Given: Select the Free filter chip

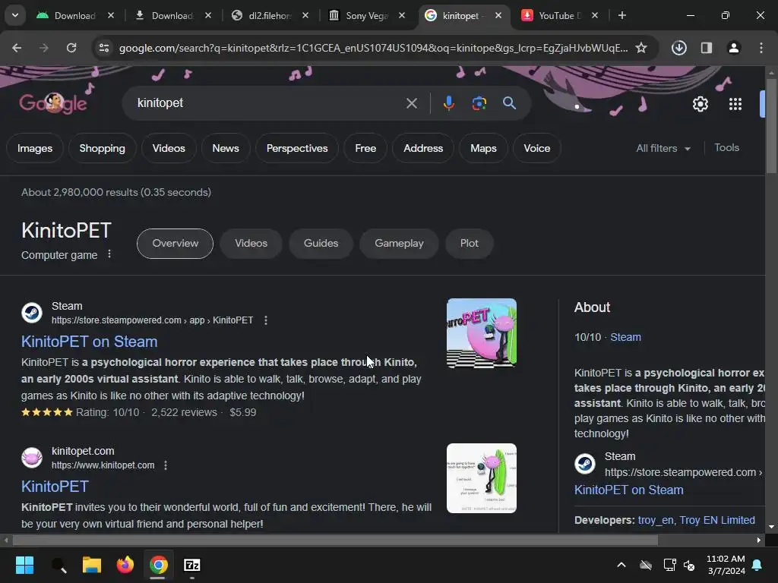Looking at the screenshot, I should point(365,148).
